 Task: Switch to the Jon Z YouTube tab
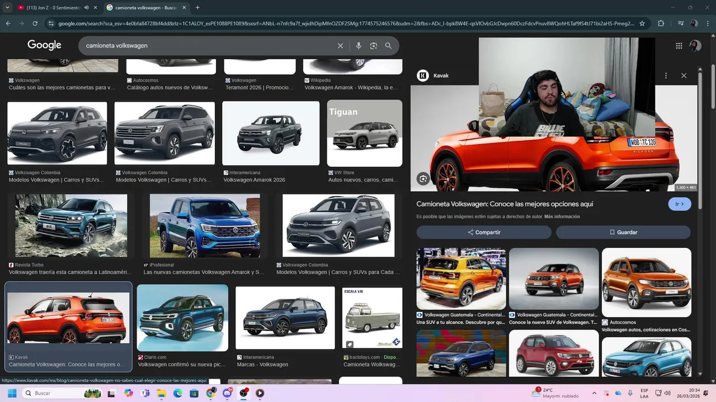[54, 8]
